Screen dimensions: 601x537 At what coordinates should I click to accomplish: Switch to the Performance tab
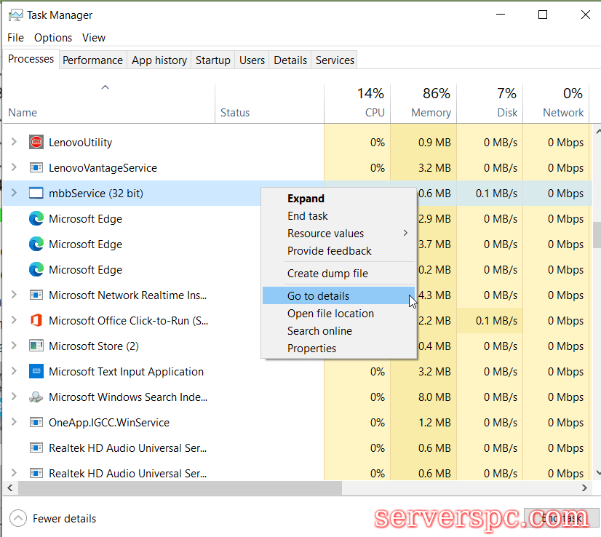pos(92,60)
